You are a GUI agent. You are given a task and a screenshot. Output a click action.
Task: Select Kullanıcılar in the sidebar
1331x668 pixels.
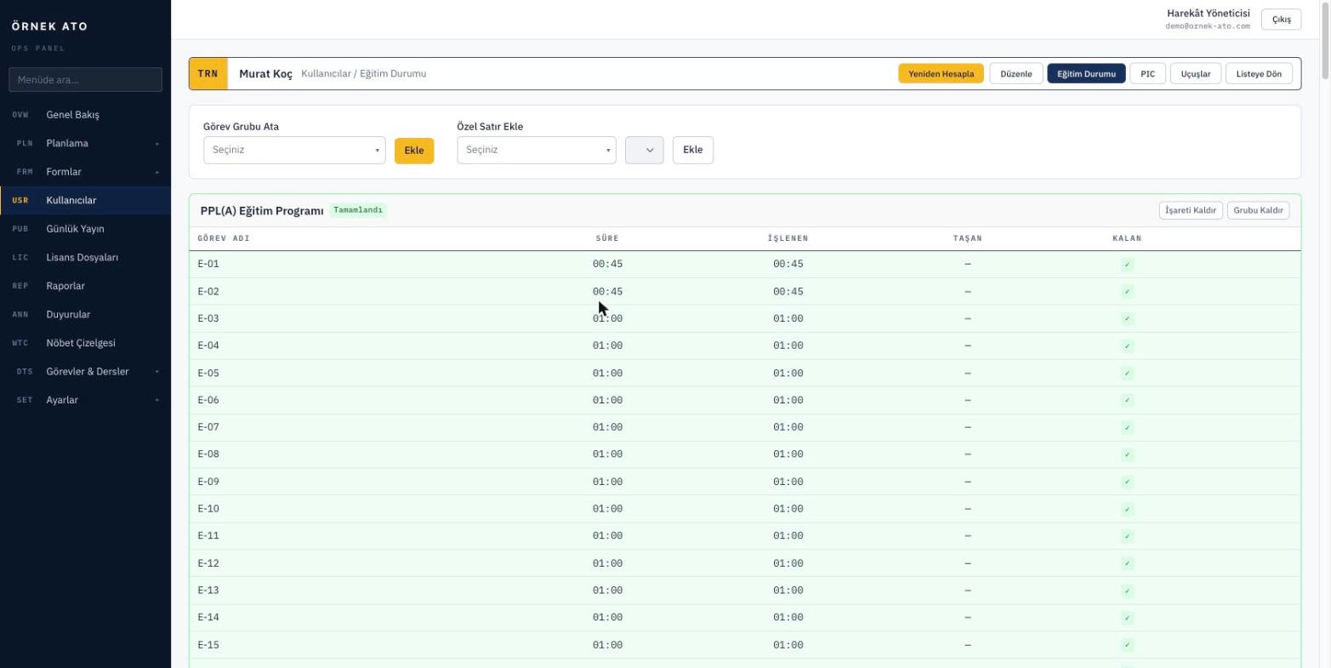coord(85,201)
